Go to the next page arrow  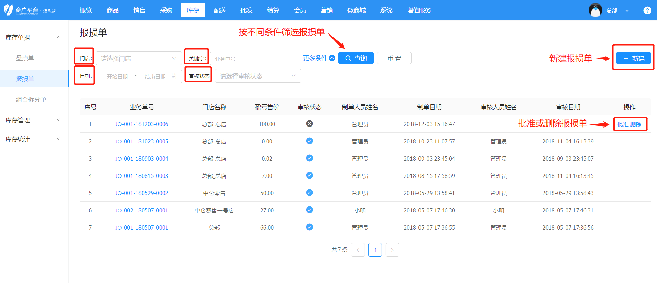(x=392, y=250)
